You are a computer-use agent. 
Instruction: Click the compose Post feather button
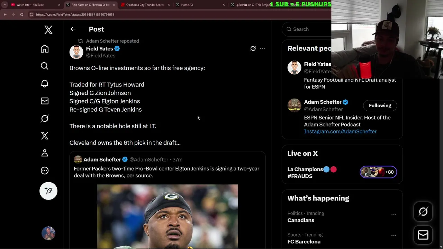(x=48, y=191)
